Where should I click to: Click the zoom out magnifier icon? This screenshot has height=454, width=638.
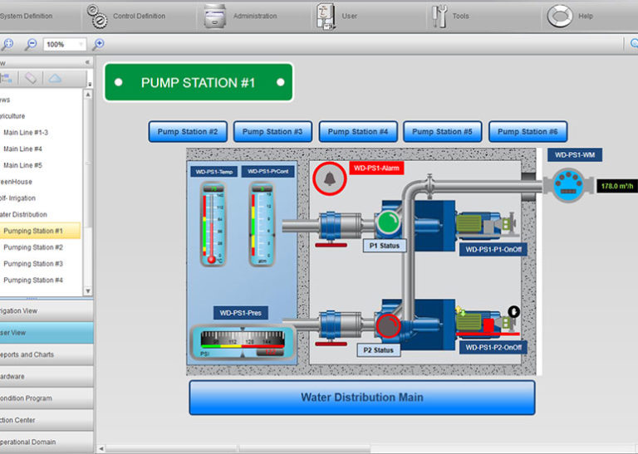(x=31, y=44)
